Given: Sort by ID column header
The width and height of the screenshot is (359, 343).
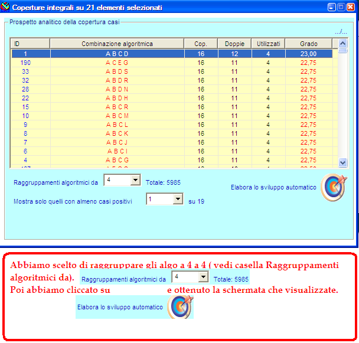Looking at the screenshot, I should [x=30, y=44].
